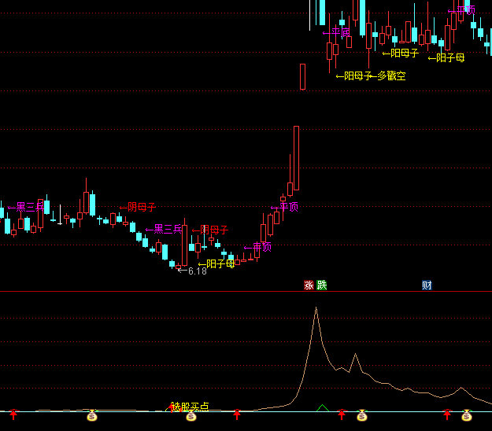The height and width of the screenshot is (431, 492).
Task: Click the red 涨 indicator icon
Action: [309, 285]
